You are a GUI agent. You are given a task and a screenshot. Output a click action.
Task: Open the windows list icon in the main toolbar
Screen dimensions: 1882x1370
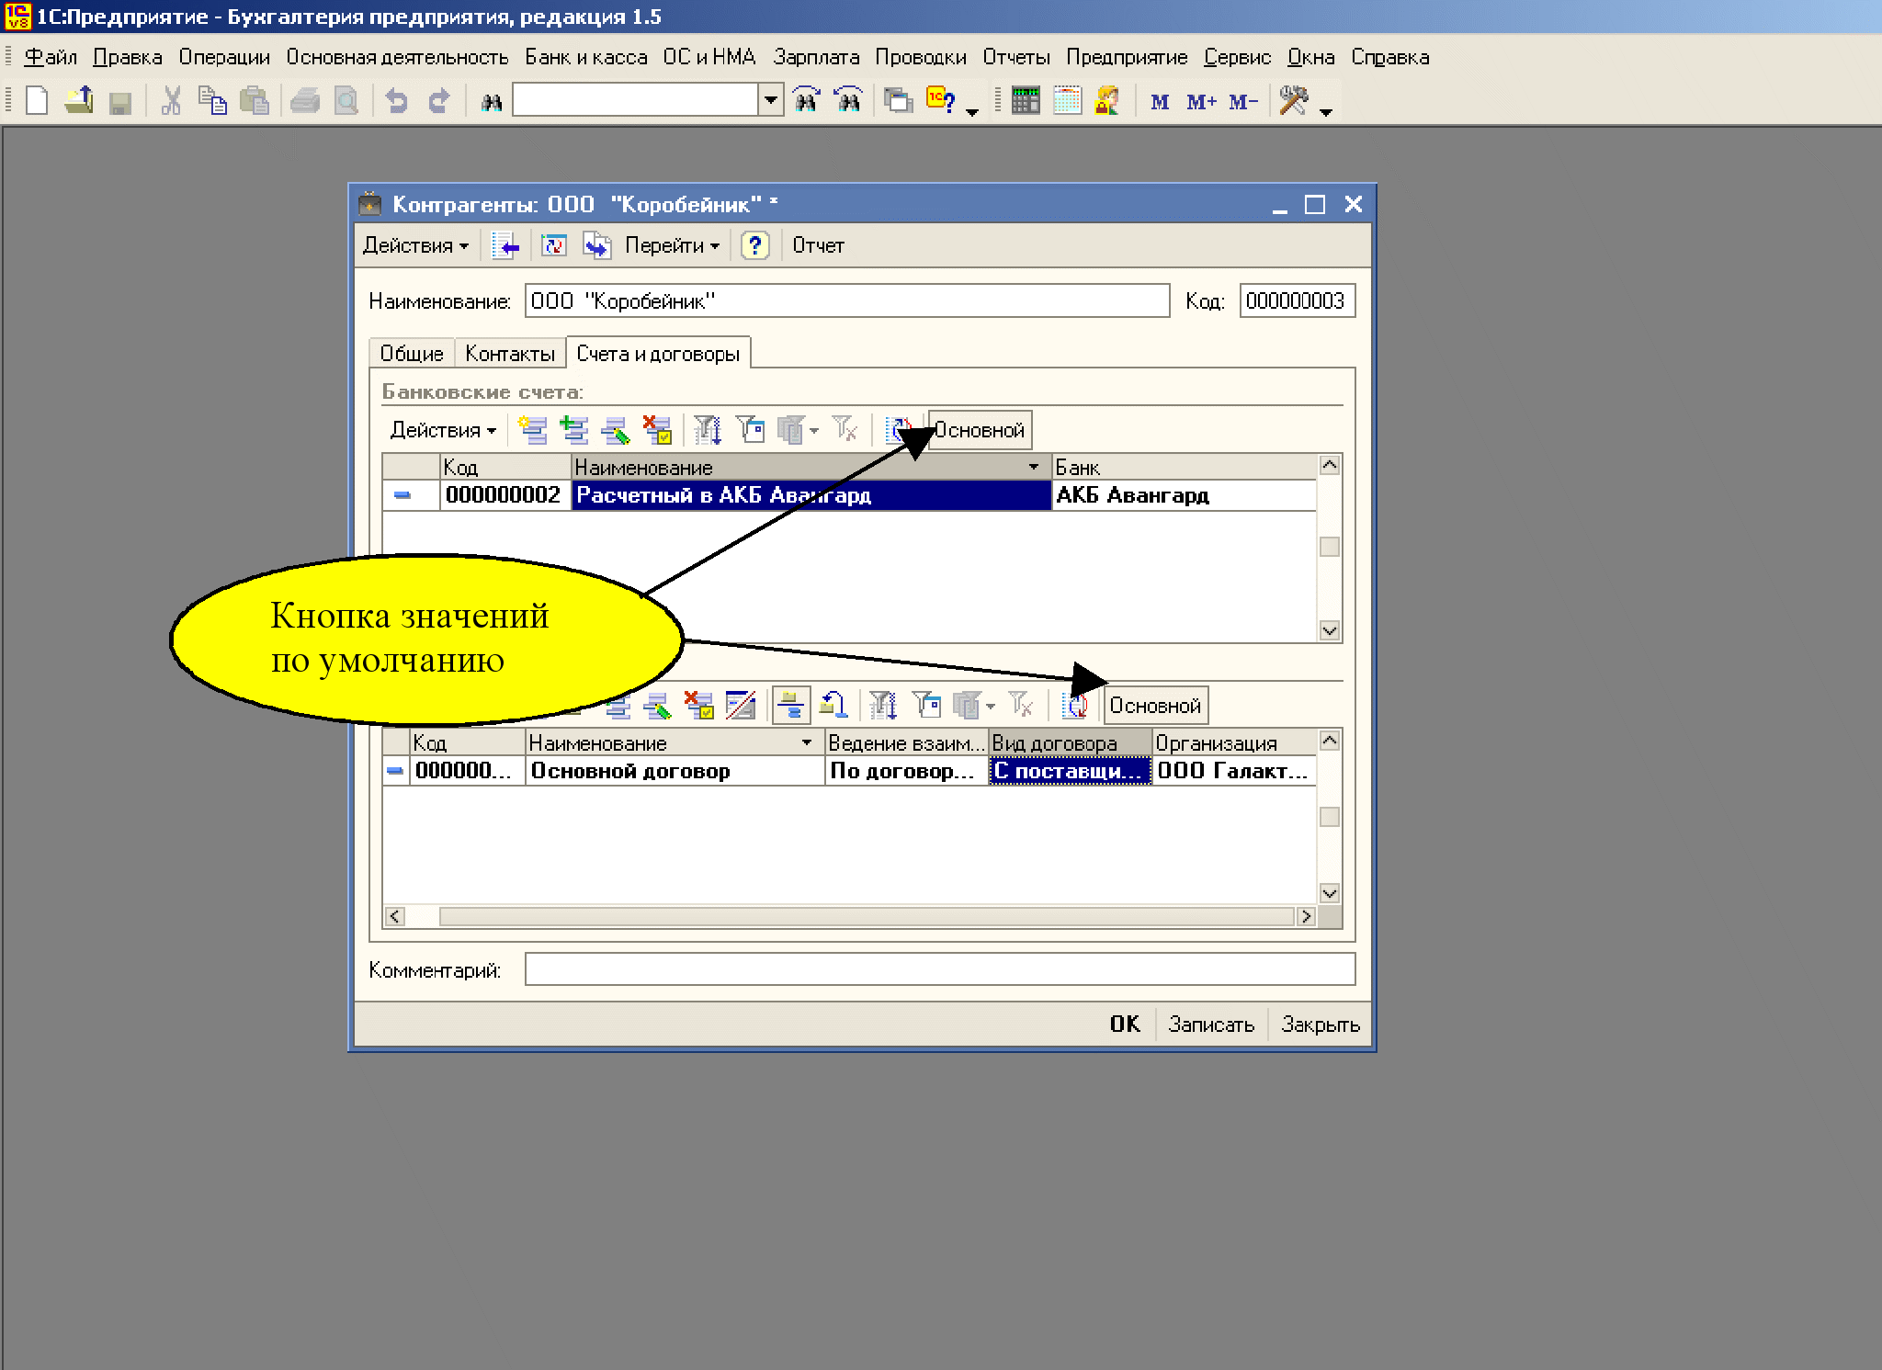point(898,100)
